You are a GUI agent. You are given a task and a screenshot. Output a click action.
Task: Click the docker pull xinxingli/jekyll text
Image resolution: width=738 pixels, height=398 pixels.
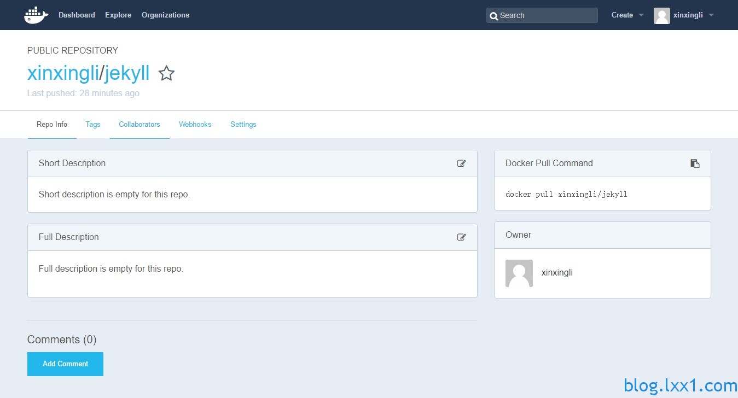click(x=566, y=194)
